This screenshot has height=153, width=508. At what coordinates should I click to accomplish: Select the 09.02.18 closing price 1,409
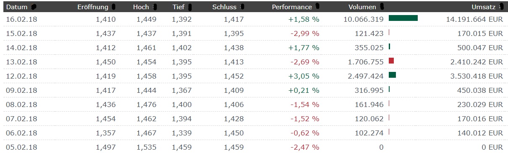click(x=233, y=90)
